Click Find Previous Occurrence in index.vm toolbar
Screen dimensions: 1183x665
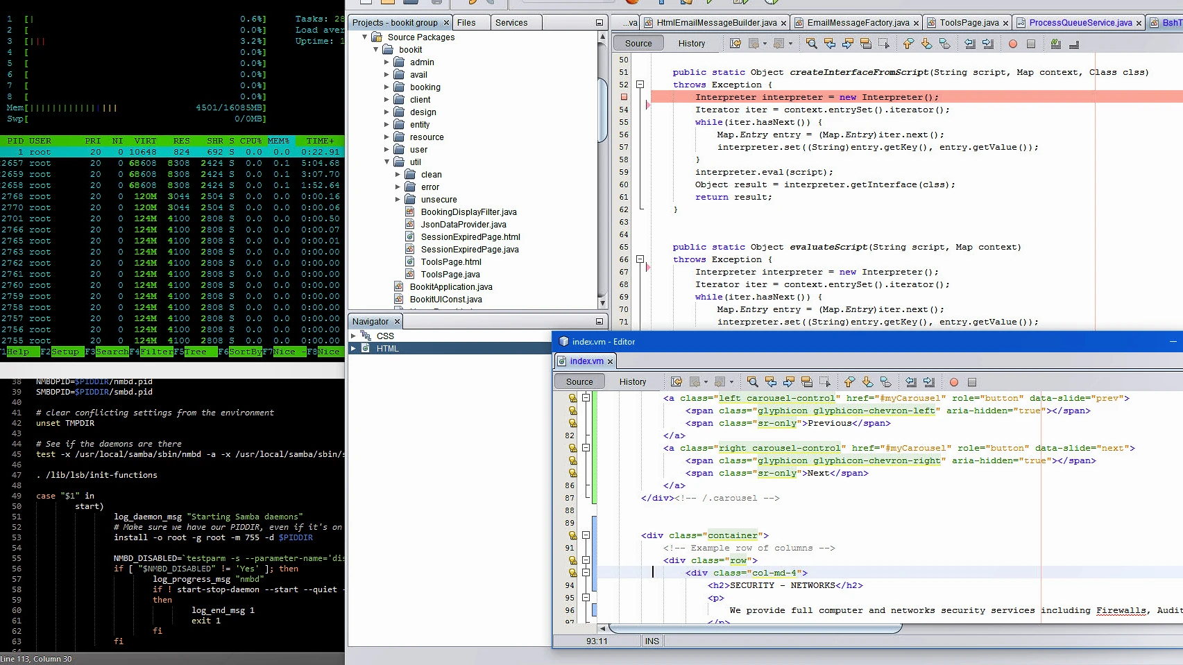(771, 382)
